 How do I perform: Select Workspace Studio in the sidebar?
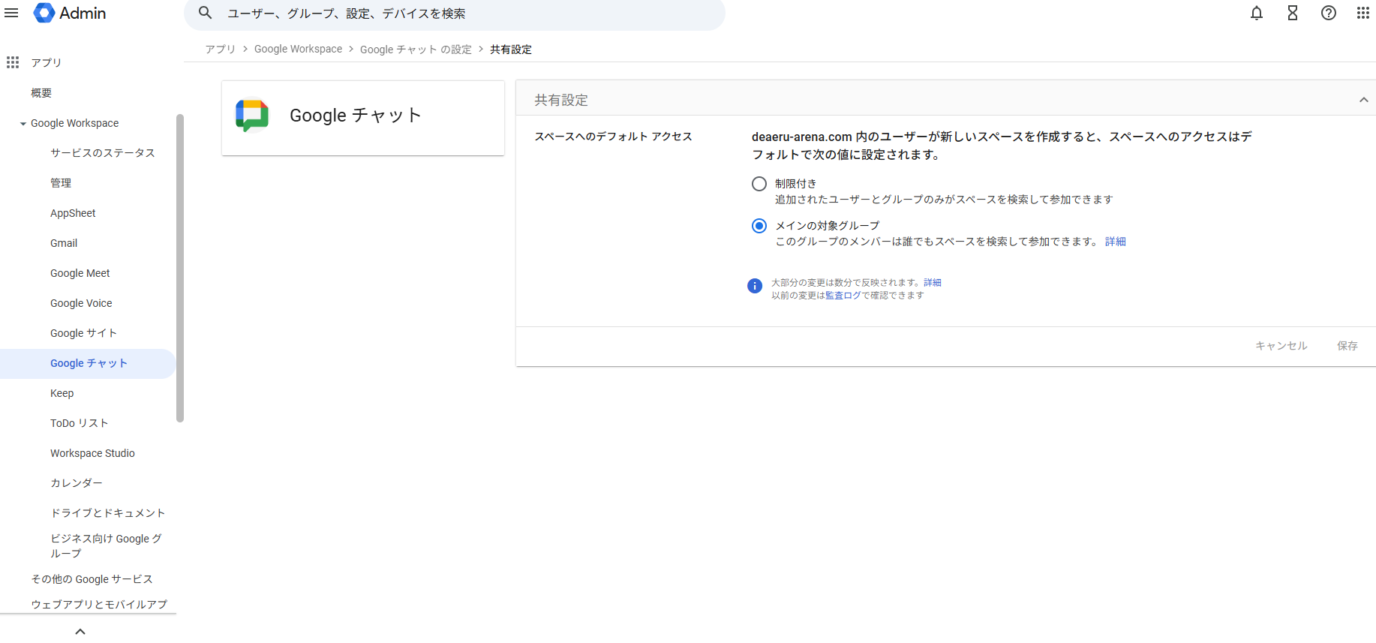pyautogui.click(x=92, y=453)
